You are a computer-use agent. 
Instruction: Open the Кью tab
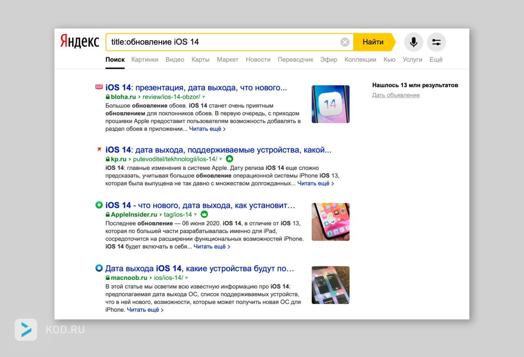(390, 60)
